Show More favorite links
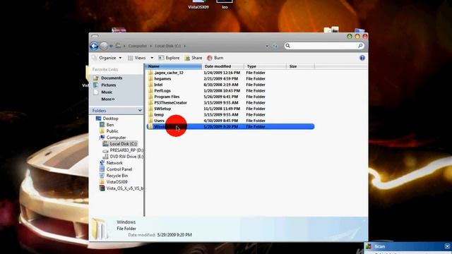This screenshot has height=254, width=452. coord(108,99)
